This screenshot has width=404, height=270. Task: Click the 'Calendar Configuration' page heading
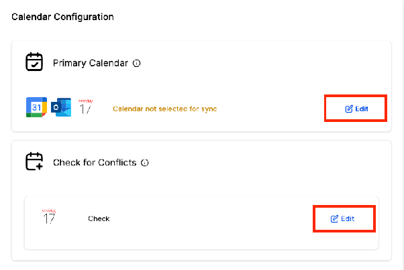coord(62,17)
